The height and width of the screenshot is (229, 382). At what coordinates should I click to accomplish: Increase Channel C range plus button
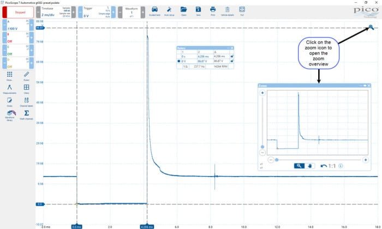(32, 50)
